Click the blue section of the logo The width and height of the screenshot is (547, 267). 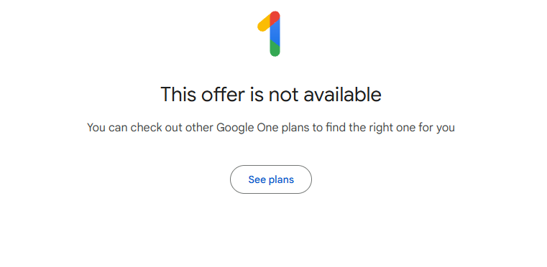275,32
